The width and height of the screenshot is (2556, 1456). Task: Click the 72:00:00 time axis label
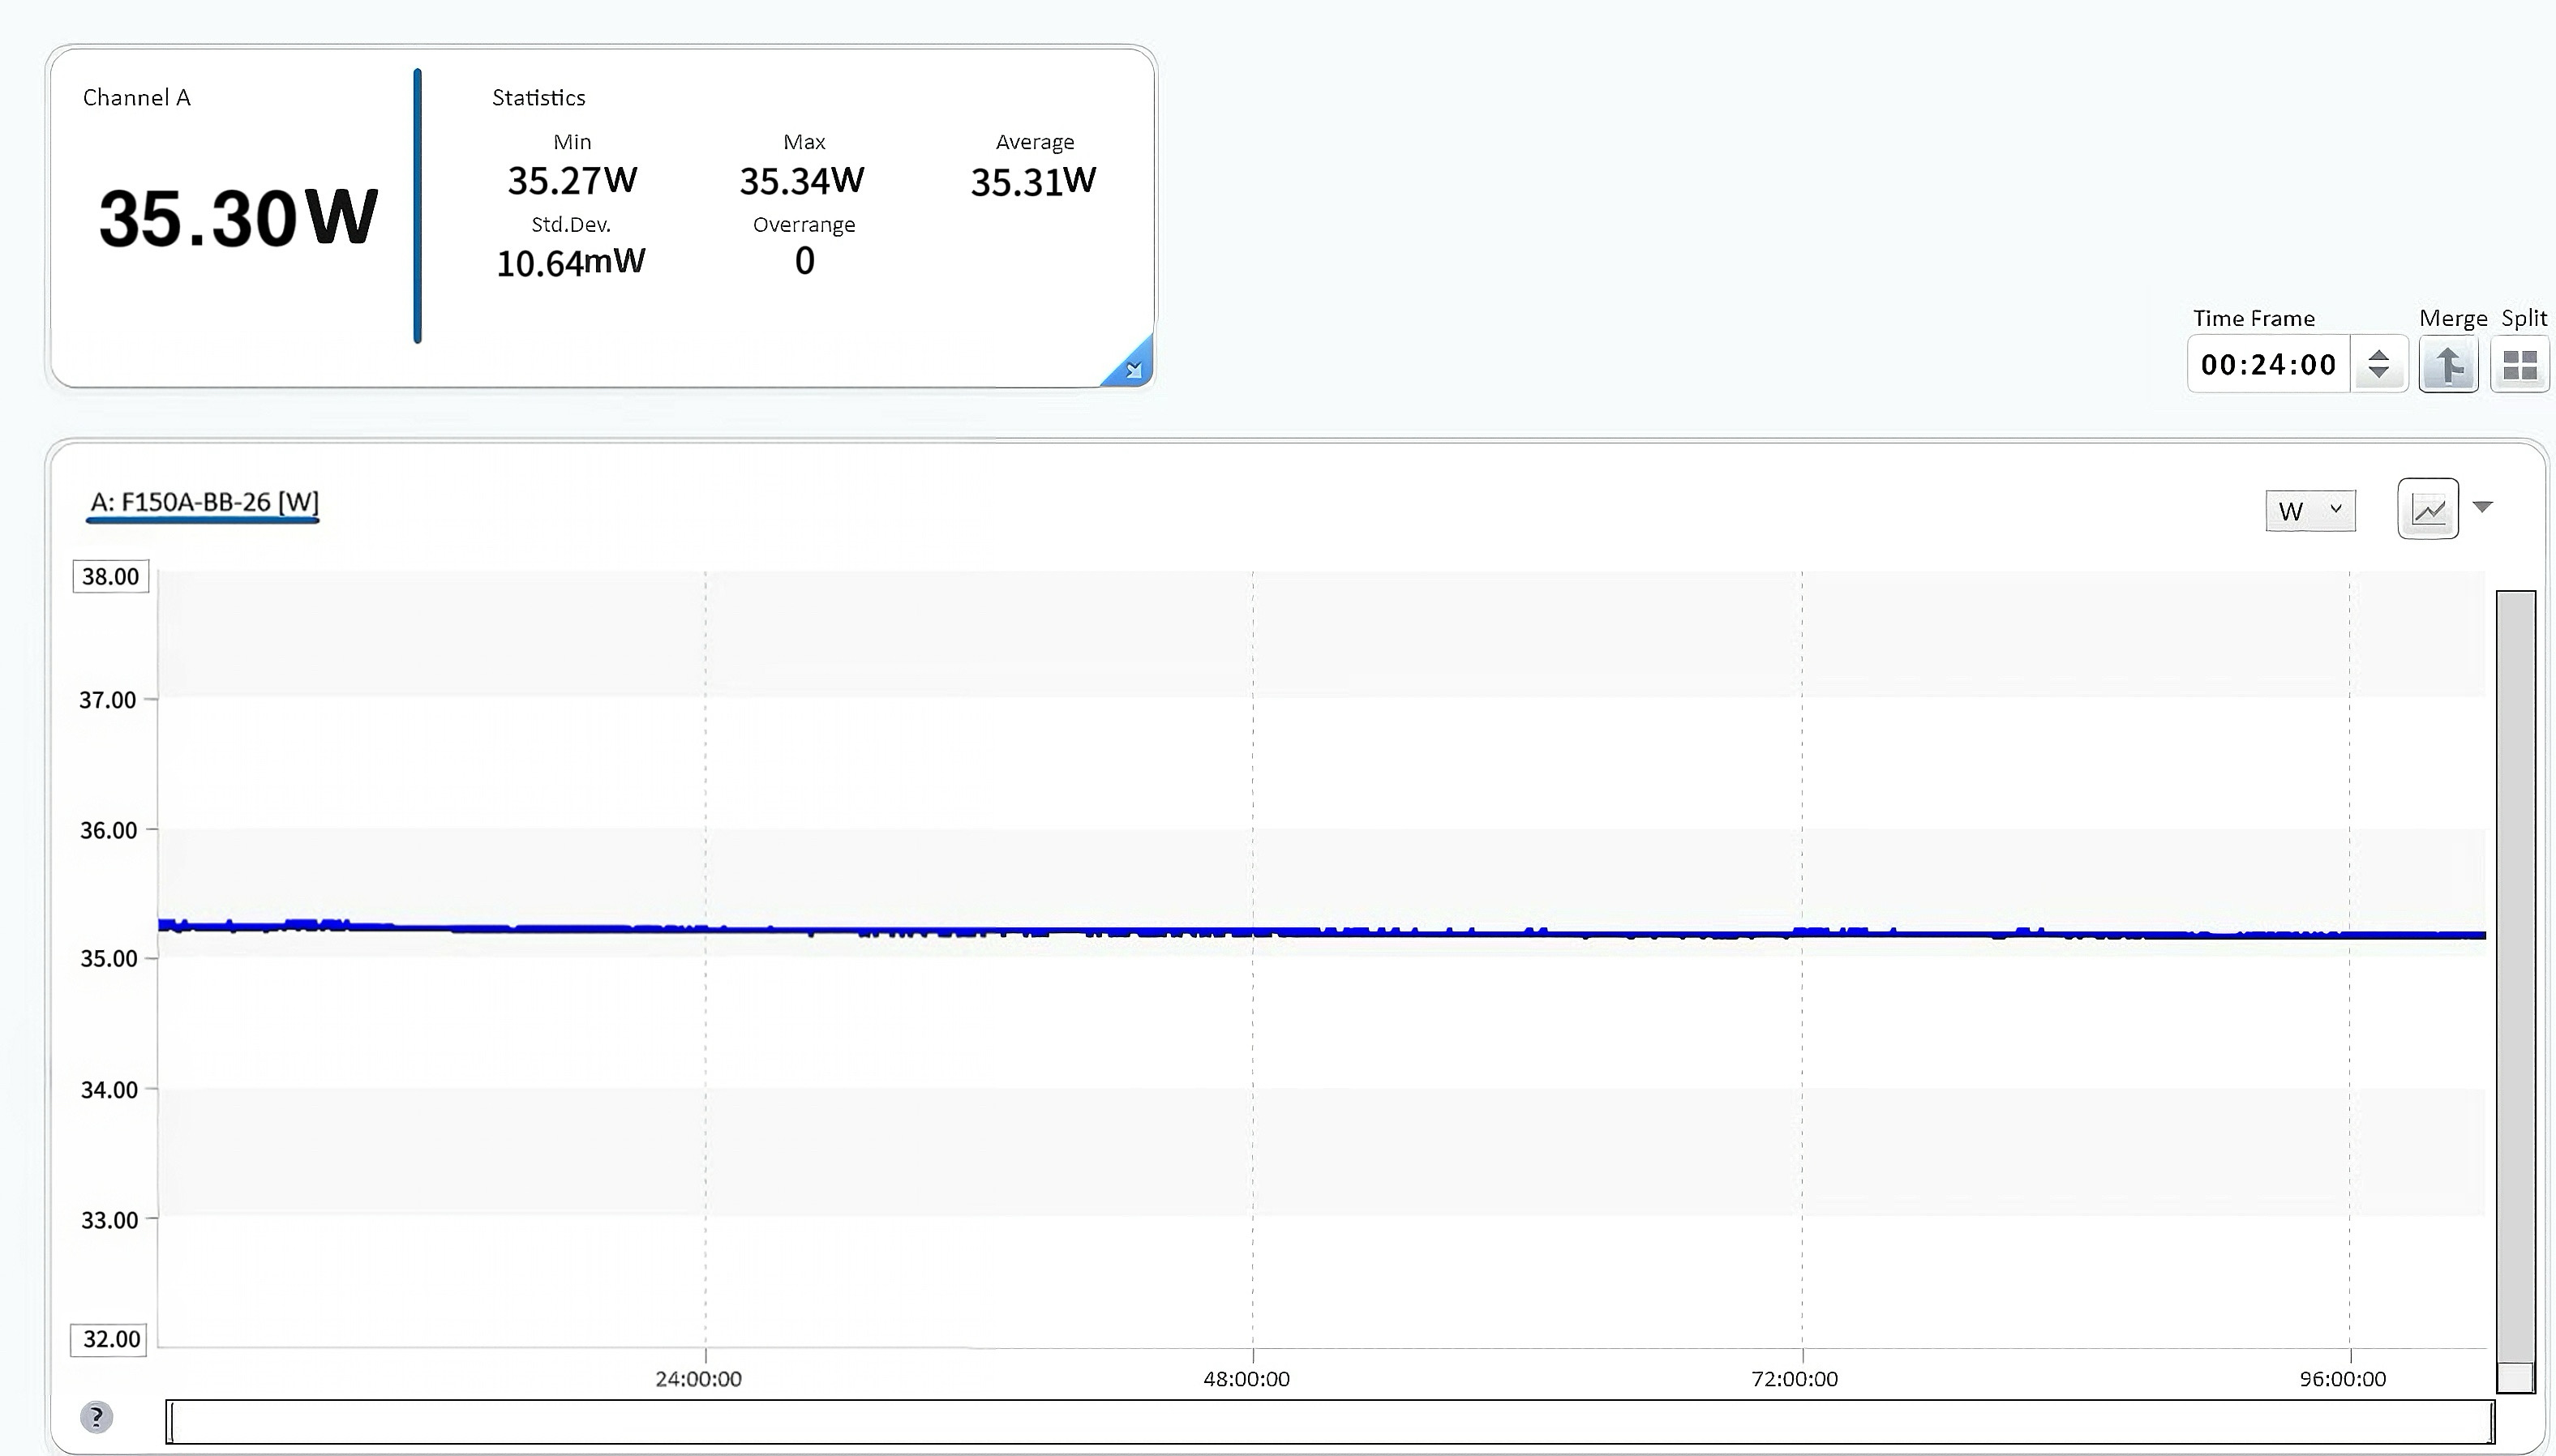pyautogui.click(x=1794, y=1379)
